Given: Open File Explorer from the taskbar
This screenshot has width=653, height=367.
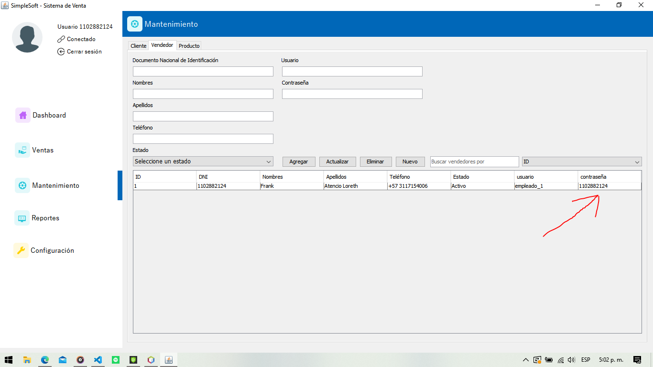Looking at the screenshot, I should click(27, 360).
